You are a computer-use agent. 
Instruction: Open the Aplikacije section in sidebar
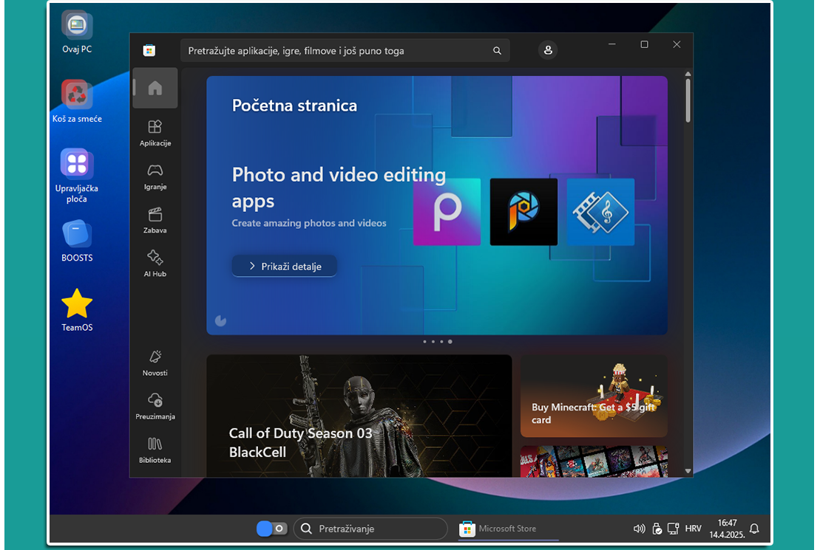tap(155, 132)
